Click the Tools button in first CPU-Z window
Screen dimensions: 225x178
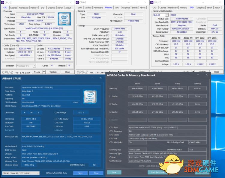coord(37,72)
